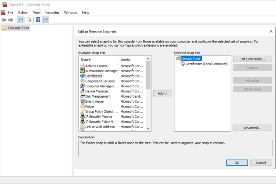Toggle Show/Hide Console Tree toolbar icon
The height and width of the screenshot is (184, 276).
(x=20, y=20)
